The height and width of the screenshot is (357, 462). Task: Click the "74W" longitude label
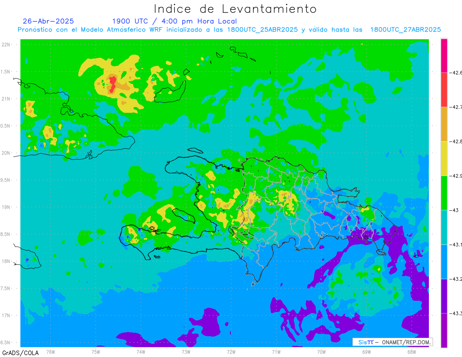coord(141,352)
